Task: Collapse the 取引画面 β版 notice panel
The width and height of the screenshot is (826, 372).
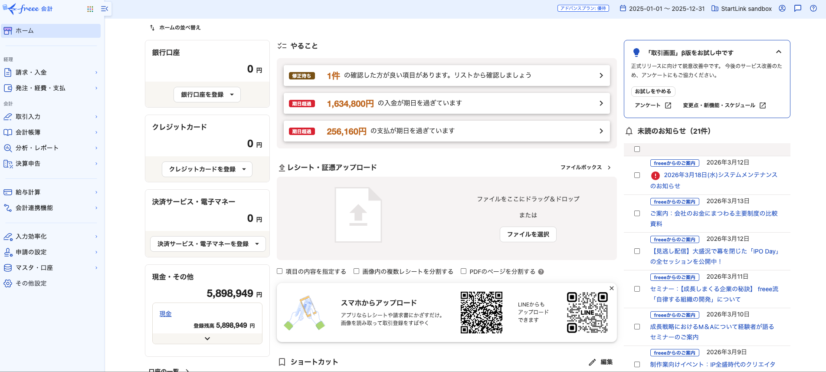Action: tap(779, 52)
